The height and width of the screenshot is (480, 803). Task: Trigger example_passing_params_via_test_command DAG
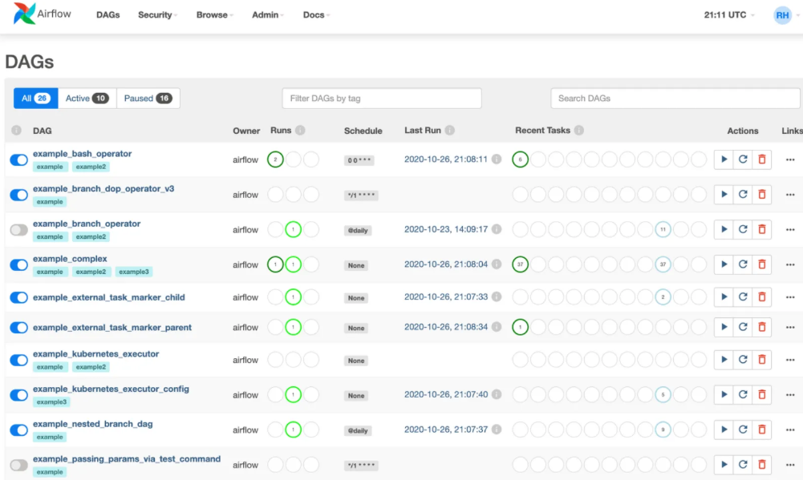coord(724,465)
